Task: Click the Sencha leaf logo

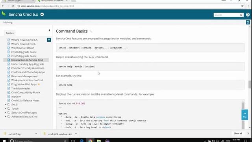Action: pyautogui.click(x=4, y=14)
